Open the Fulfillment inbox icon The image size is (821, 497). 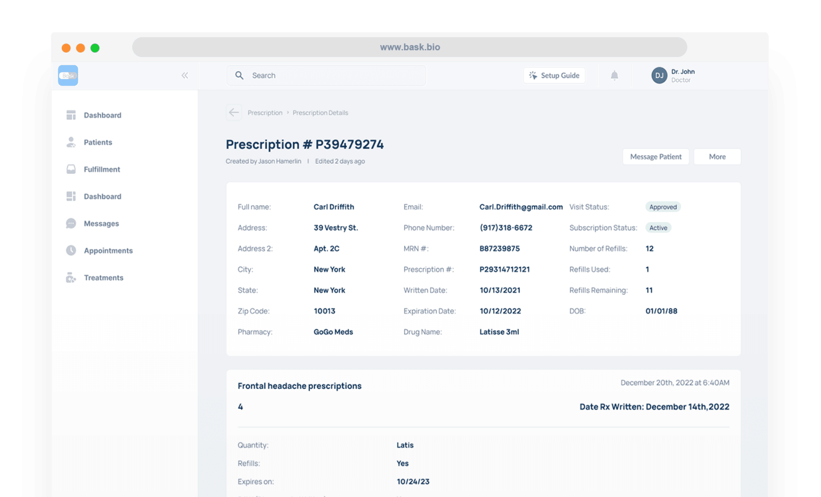71,169
